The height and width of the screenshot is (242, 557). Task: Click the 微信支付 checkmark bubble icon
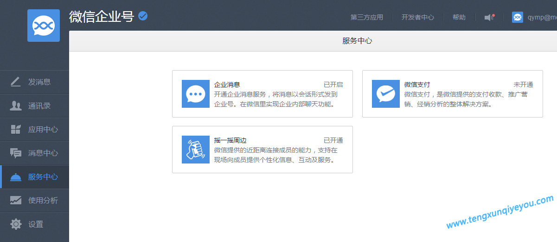point(386,94)
